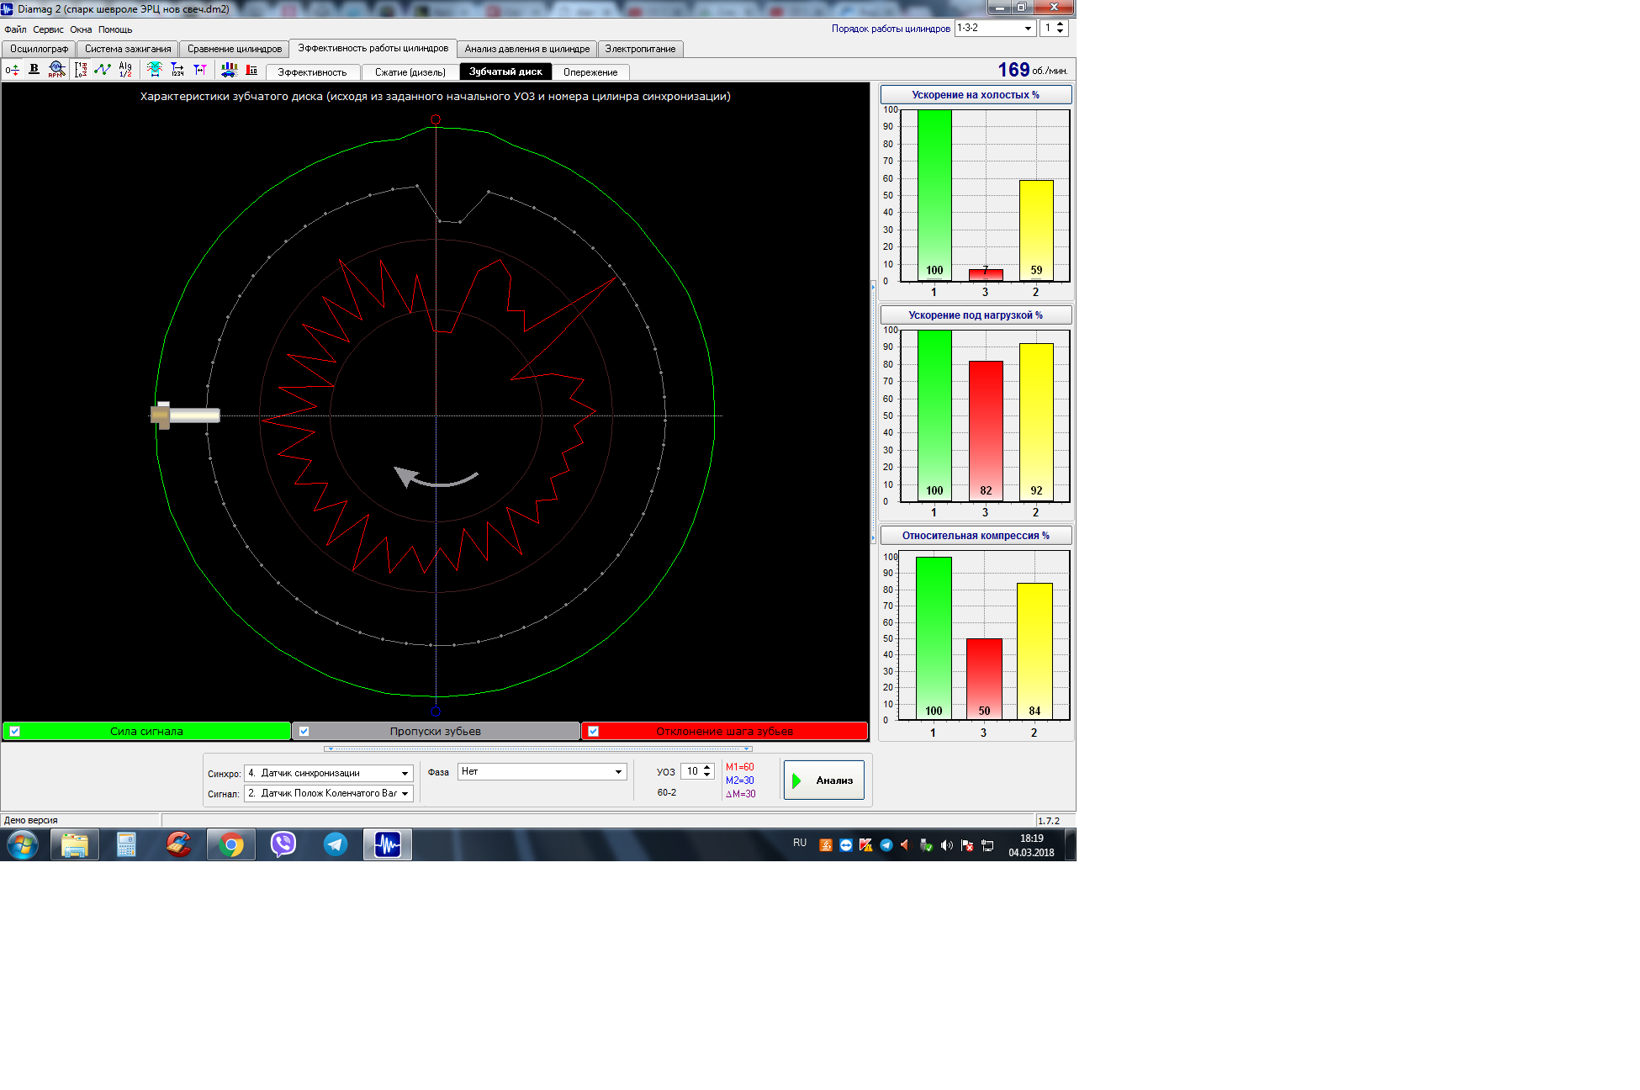The height and width of the screenshot is (1090, 1640).
Task: Open the Порядок работы цилиндров dropdown
Action: pyautogui.click(x=995, y=28)
